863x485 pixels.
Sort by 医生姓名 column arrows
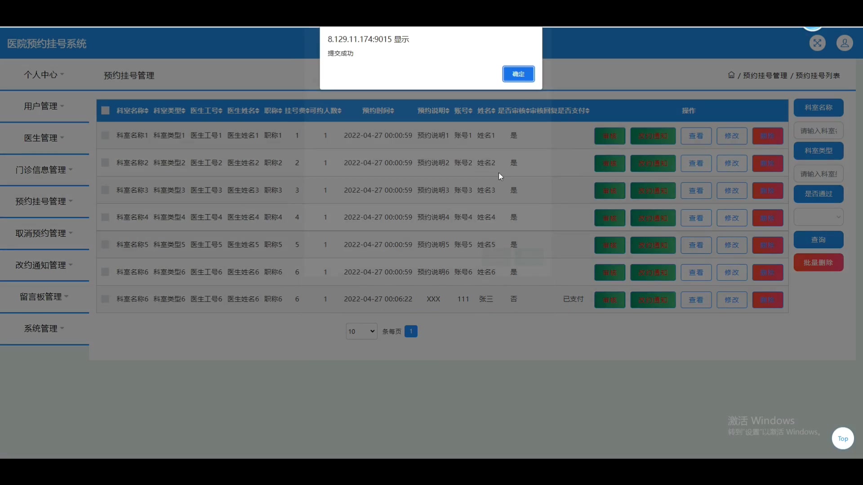(x=257, y=110)
